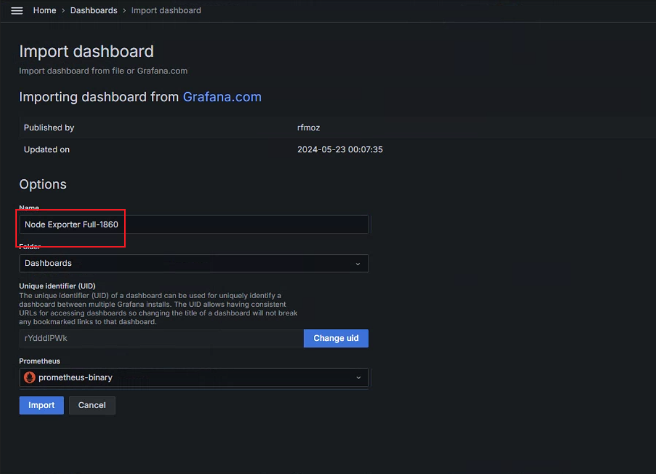The height and width of the screenshot is (474, 656).
Task: Click the Prometheus flame data source icon
Action: pyautogui.click(x=30, y=377)
